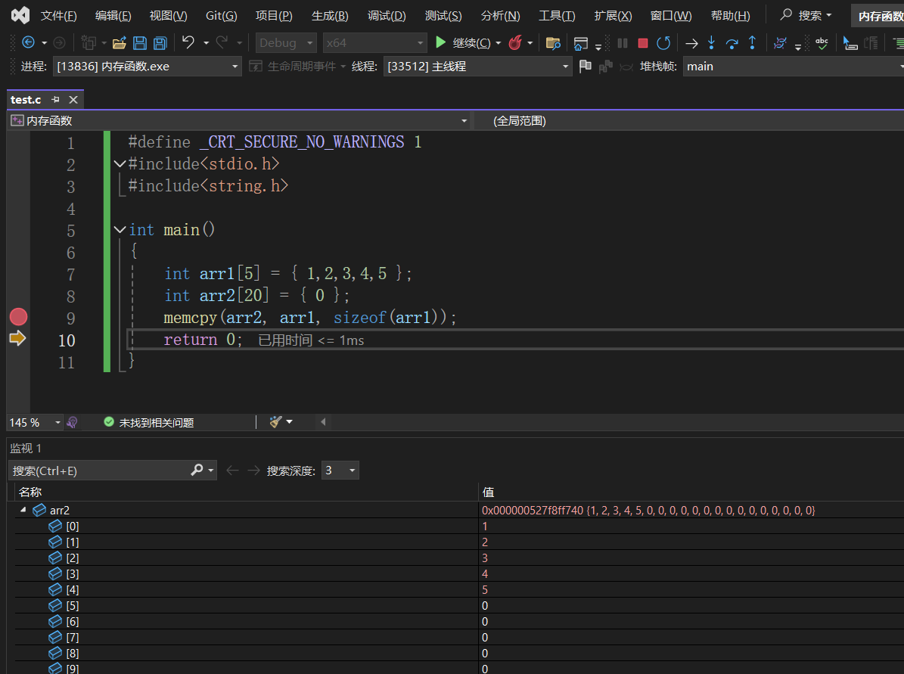Stop debugging with the red square
This screenshot has width=904, height=674.
[x=643, y=42]
